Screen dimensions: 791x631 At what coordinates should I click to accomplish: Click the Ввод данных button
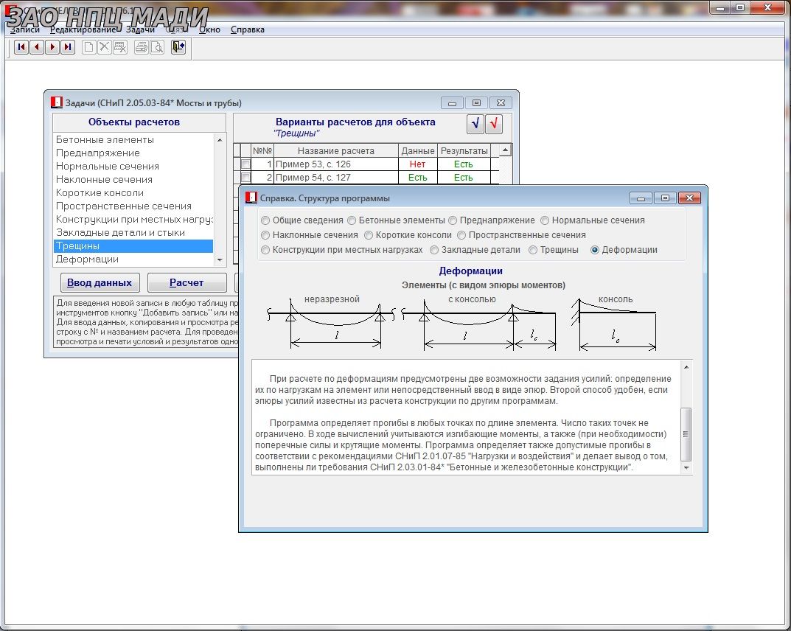[100, 282]
